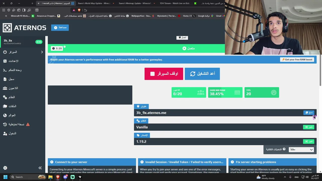Show hidden system tray icons
Image resolution: width=322 pixels, height=181 pixels.
tap(285, 177)
